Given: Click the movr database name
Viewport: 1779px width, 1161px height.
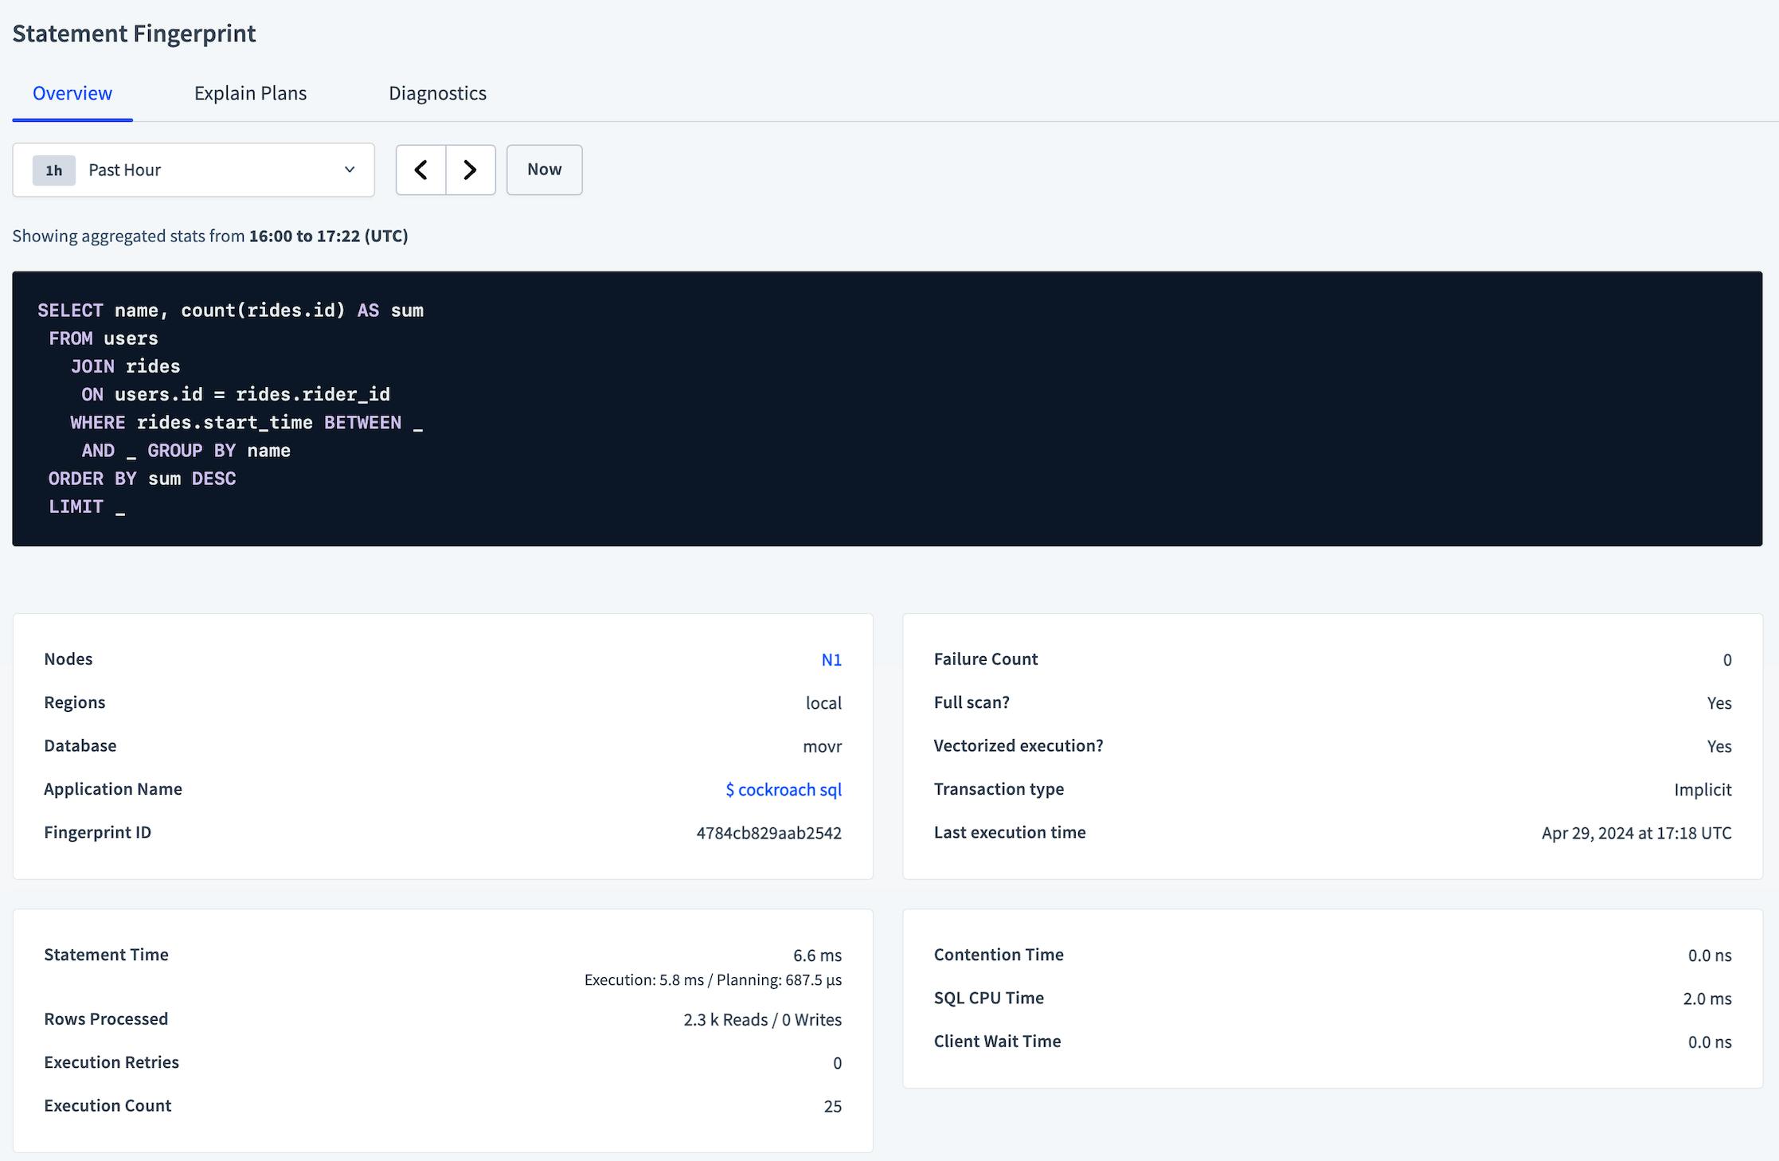Looking at the screenshot, I should click(823, 746).
